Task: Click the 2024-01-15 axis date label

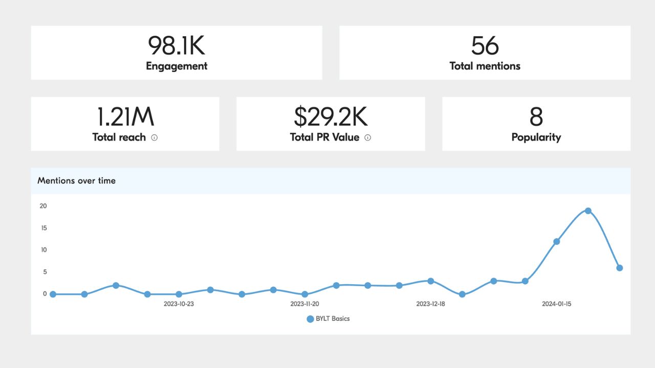Action: point(557,304)
